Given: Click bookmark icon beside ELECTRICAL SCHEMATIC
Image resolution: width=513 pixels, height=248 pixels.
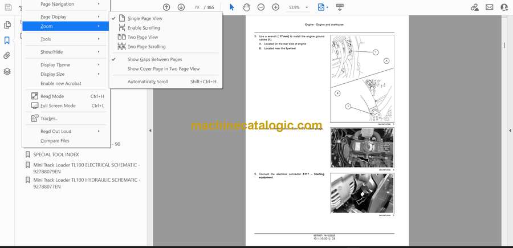Looking at the screenshot, I should 28,165.
